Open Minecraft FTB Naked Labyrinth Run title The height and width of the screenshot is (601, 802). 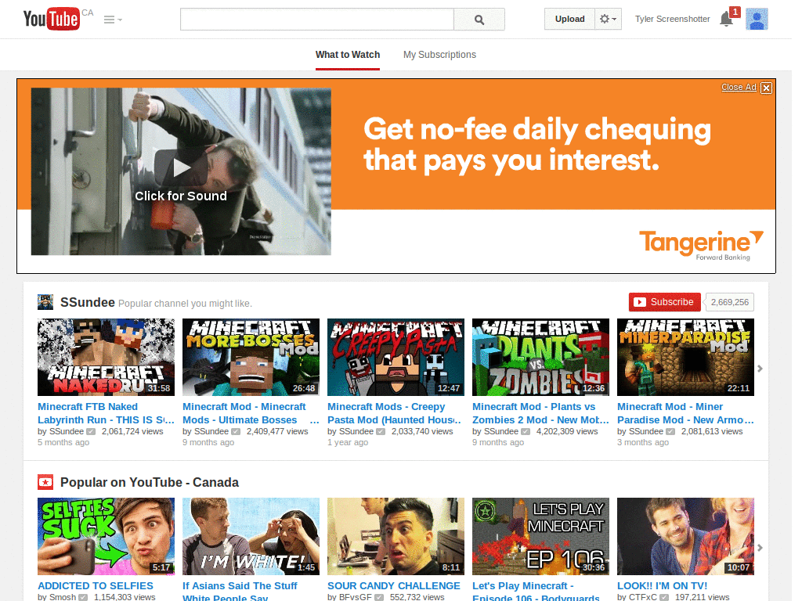coord(106,413)
